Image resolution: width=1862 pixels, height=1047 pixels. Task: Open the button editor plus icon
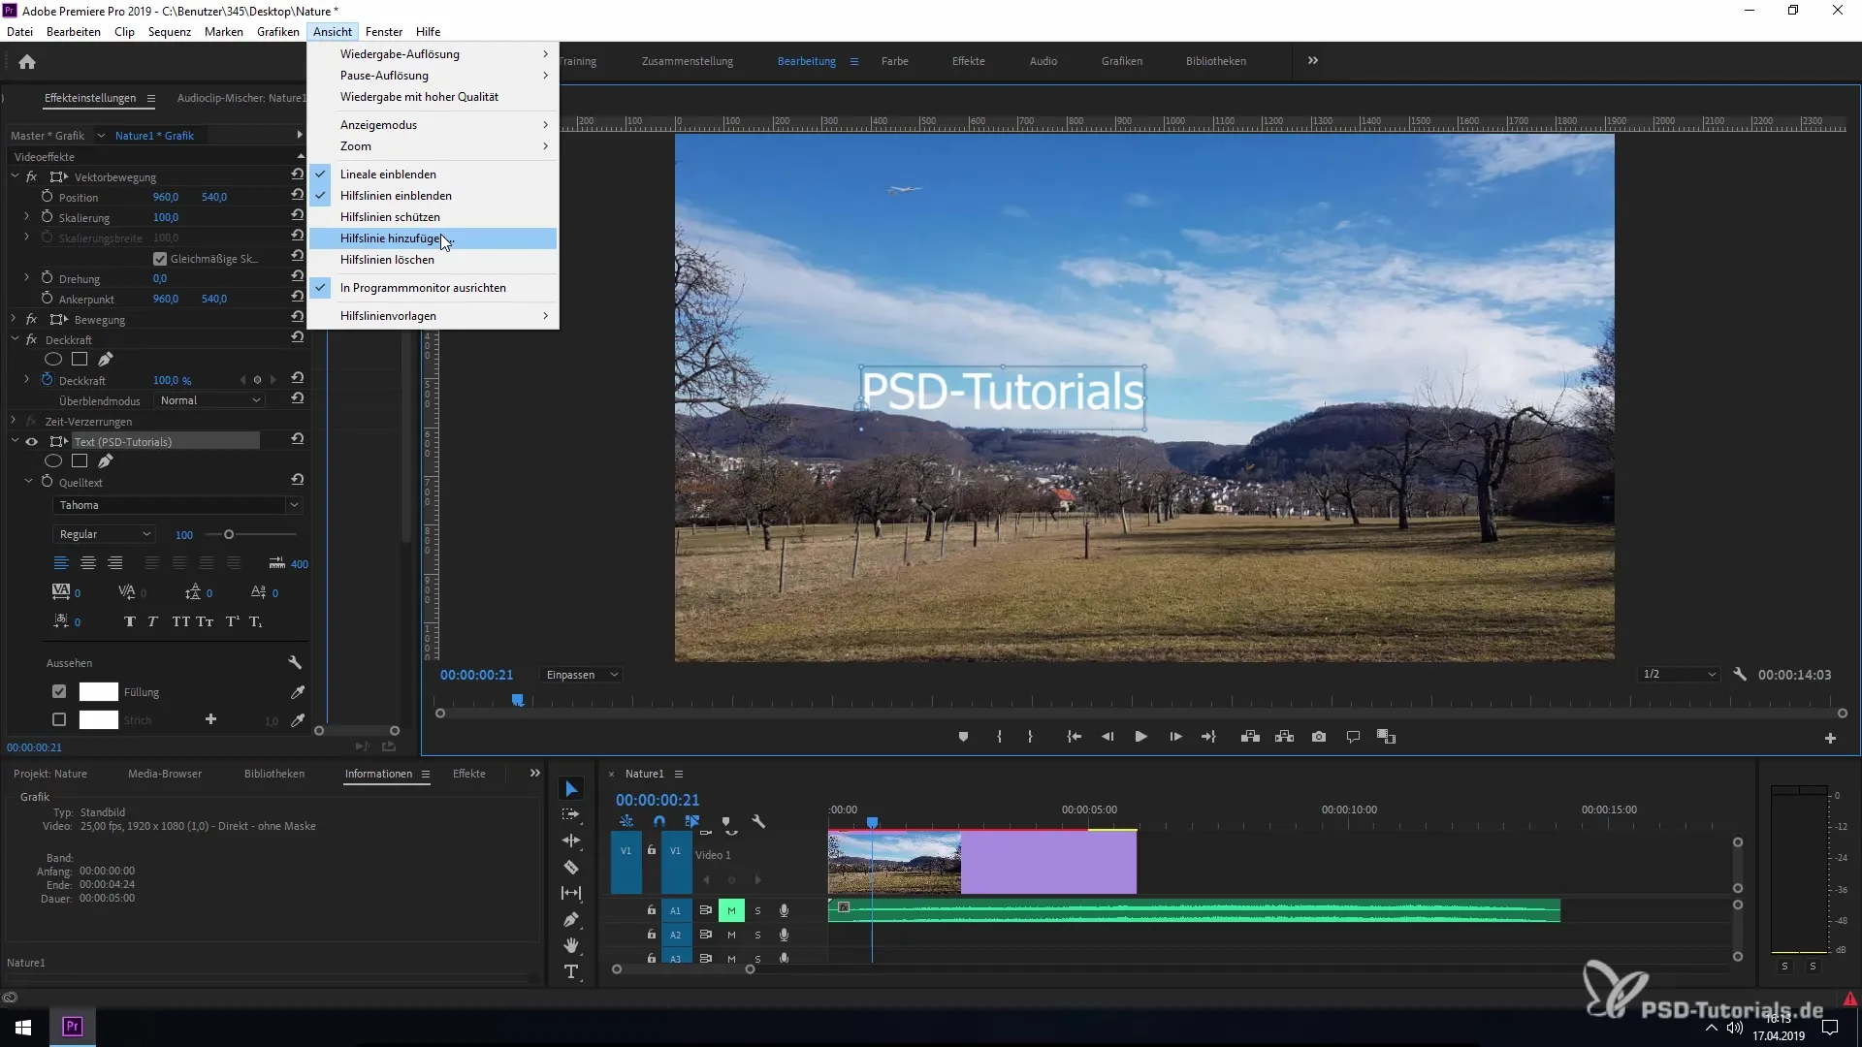[1830, 738]
